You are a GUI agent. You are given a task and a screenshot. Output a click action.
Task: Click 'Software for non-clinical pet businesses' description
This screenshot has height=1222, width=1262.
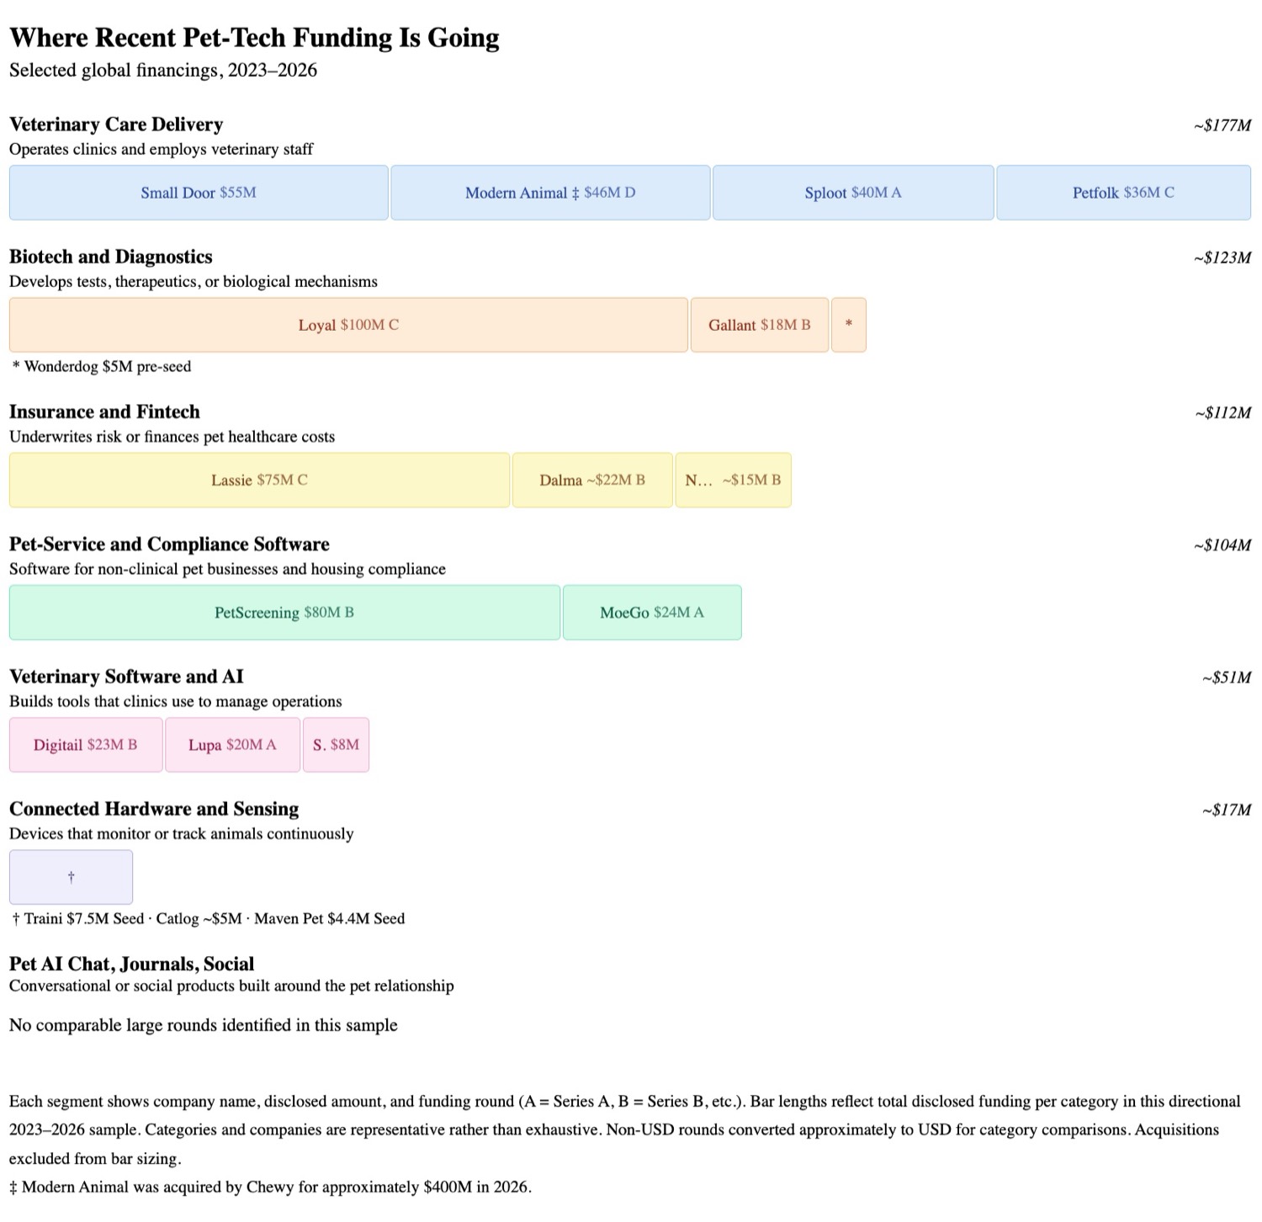tap(227, 569)
